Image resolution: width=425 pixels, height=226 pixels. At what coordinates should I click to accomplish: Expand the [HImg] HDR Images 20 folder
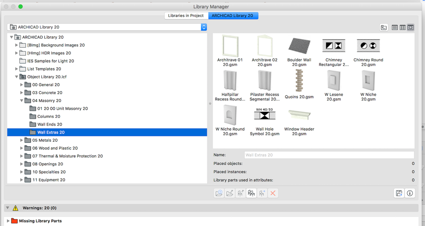(x=17, y=53)
